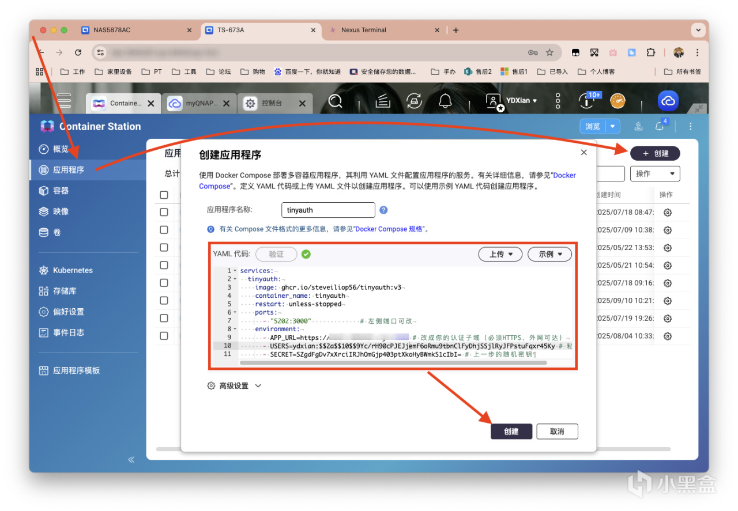Viewport: 738px width, 511px height.
Task: Tick the checkbox for the 2025/07/19 19:26 row
Action: 164,318
